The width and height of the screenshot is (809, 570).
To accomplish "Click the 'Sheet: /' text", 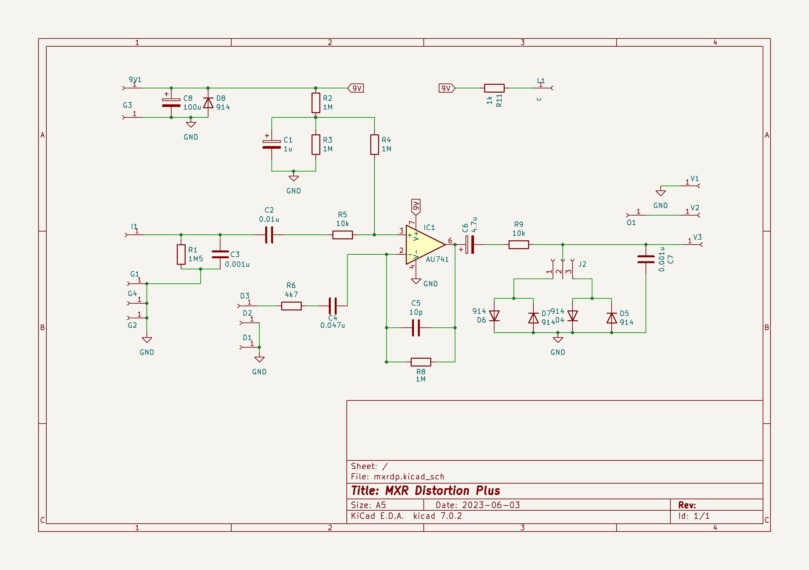I will 369,466.
